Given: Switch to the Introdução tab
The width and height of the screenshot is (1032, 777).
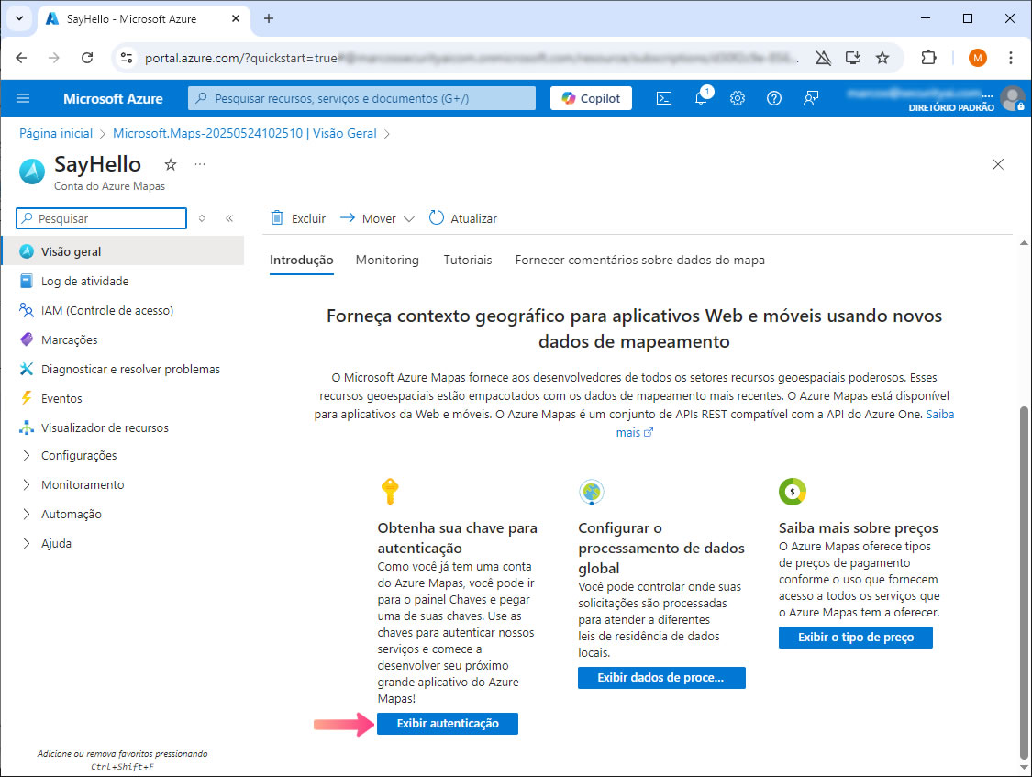Looking at the screenshot, I should (x=302, y=260).
